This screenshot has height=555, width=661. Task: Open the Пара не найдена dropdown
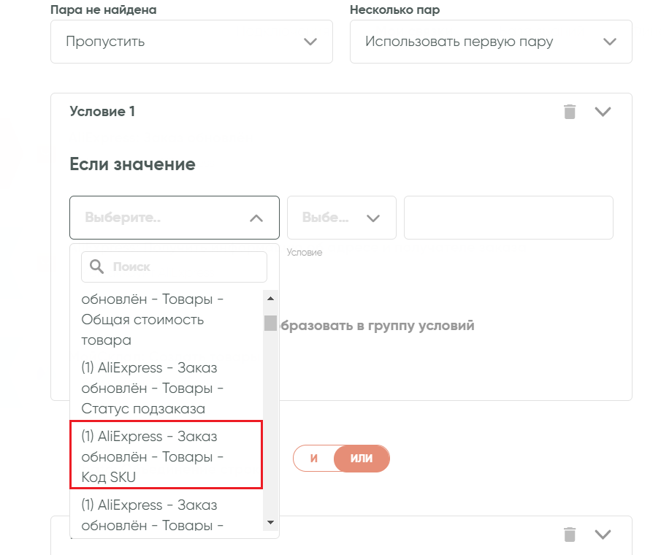[x=191, y=42]
